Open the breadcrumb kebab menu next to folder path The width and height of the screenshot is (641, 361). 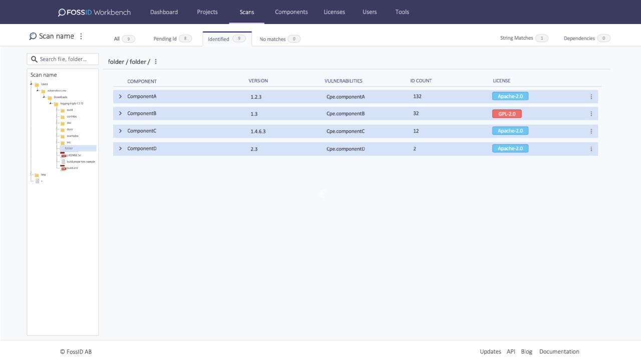coord(156,61)
